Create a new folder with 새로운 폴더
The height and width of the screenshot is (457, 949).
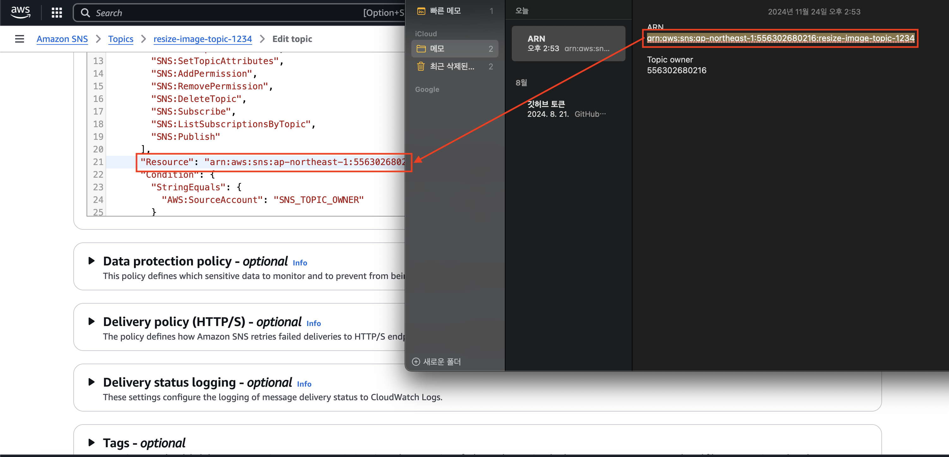(x=437, y=362)
